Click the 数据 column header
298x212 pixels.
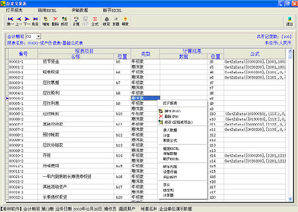pos(184,56)
